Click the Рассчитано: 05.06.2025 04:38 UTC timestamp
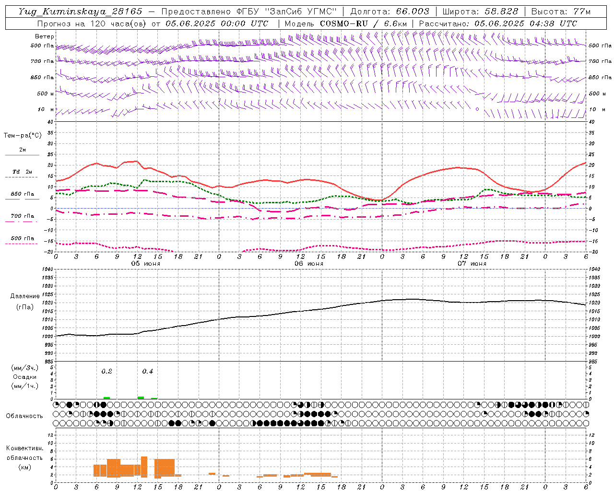Image resolution: width=614 pixels, height=491 pixels. point(498,23)
